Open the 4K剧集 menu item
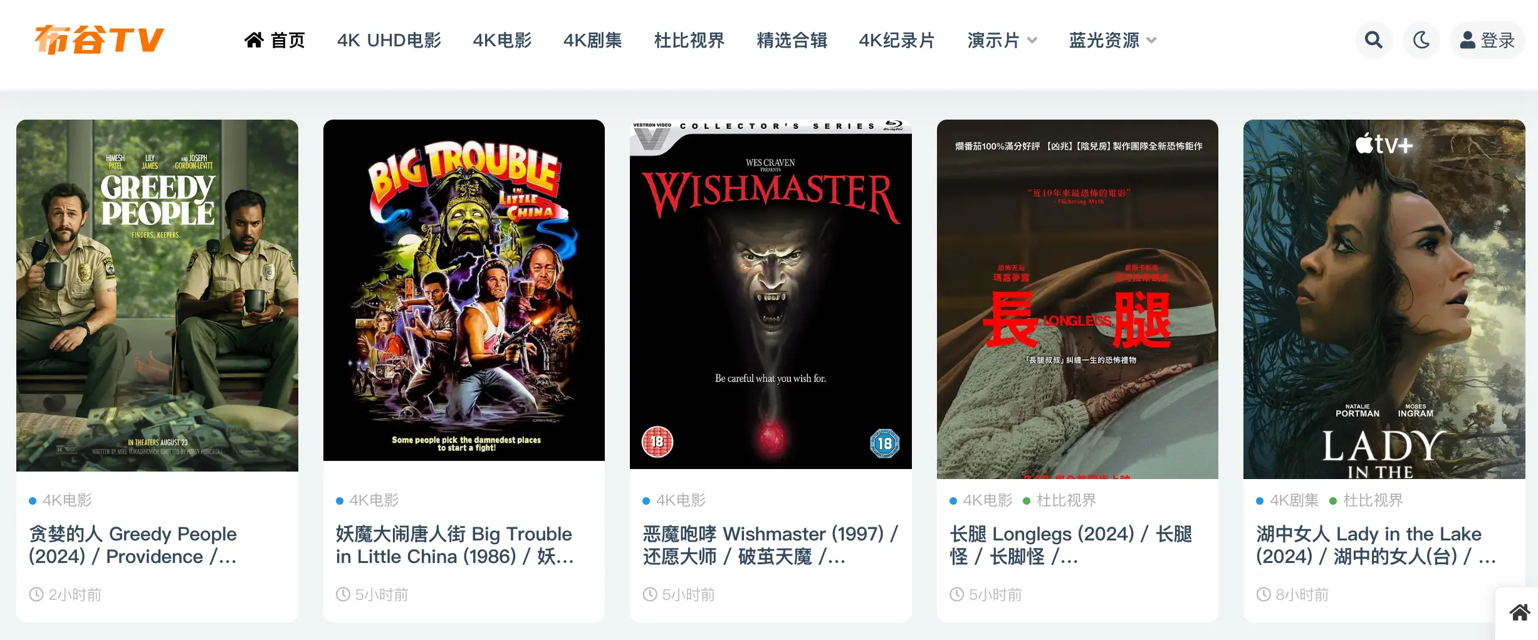The height and width of the screenshot is (640, 1538). pos(592,40)
